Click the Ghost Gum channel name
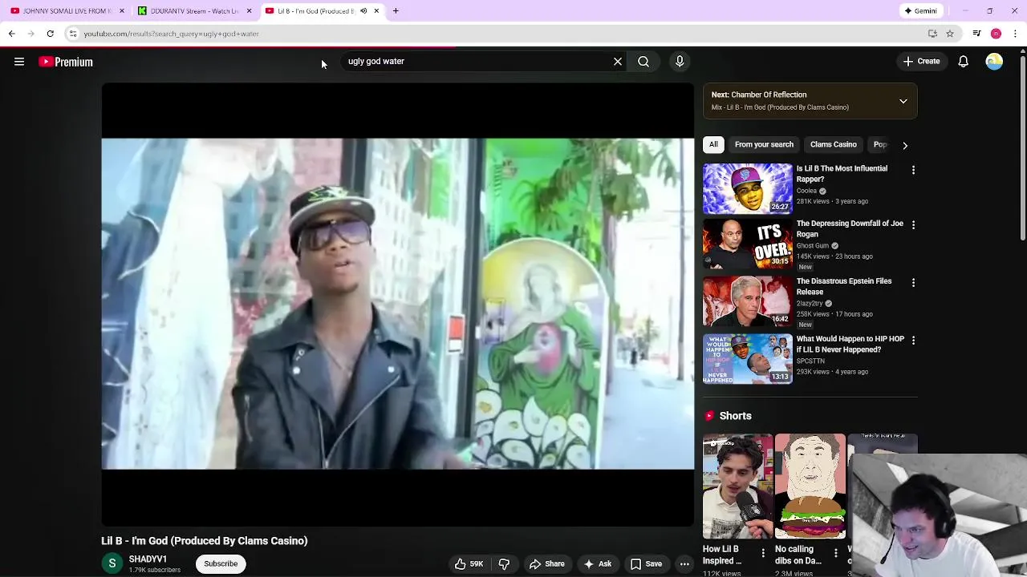The image size is (1027, 577). [x=812, y=246]
